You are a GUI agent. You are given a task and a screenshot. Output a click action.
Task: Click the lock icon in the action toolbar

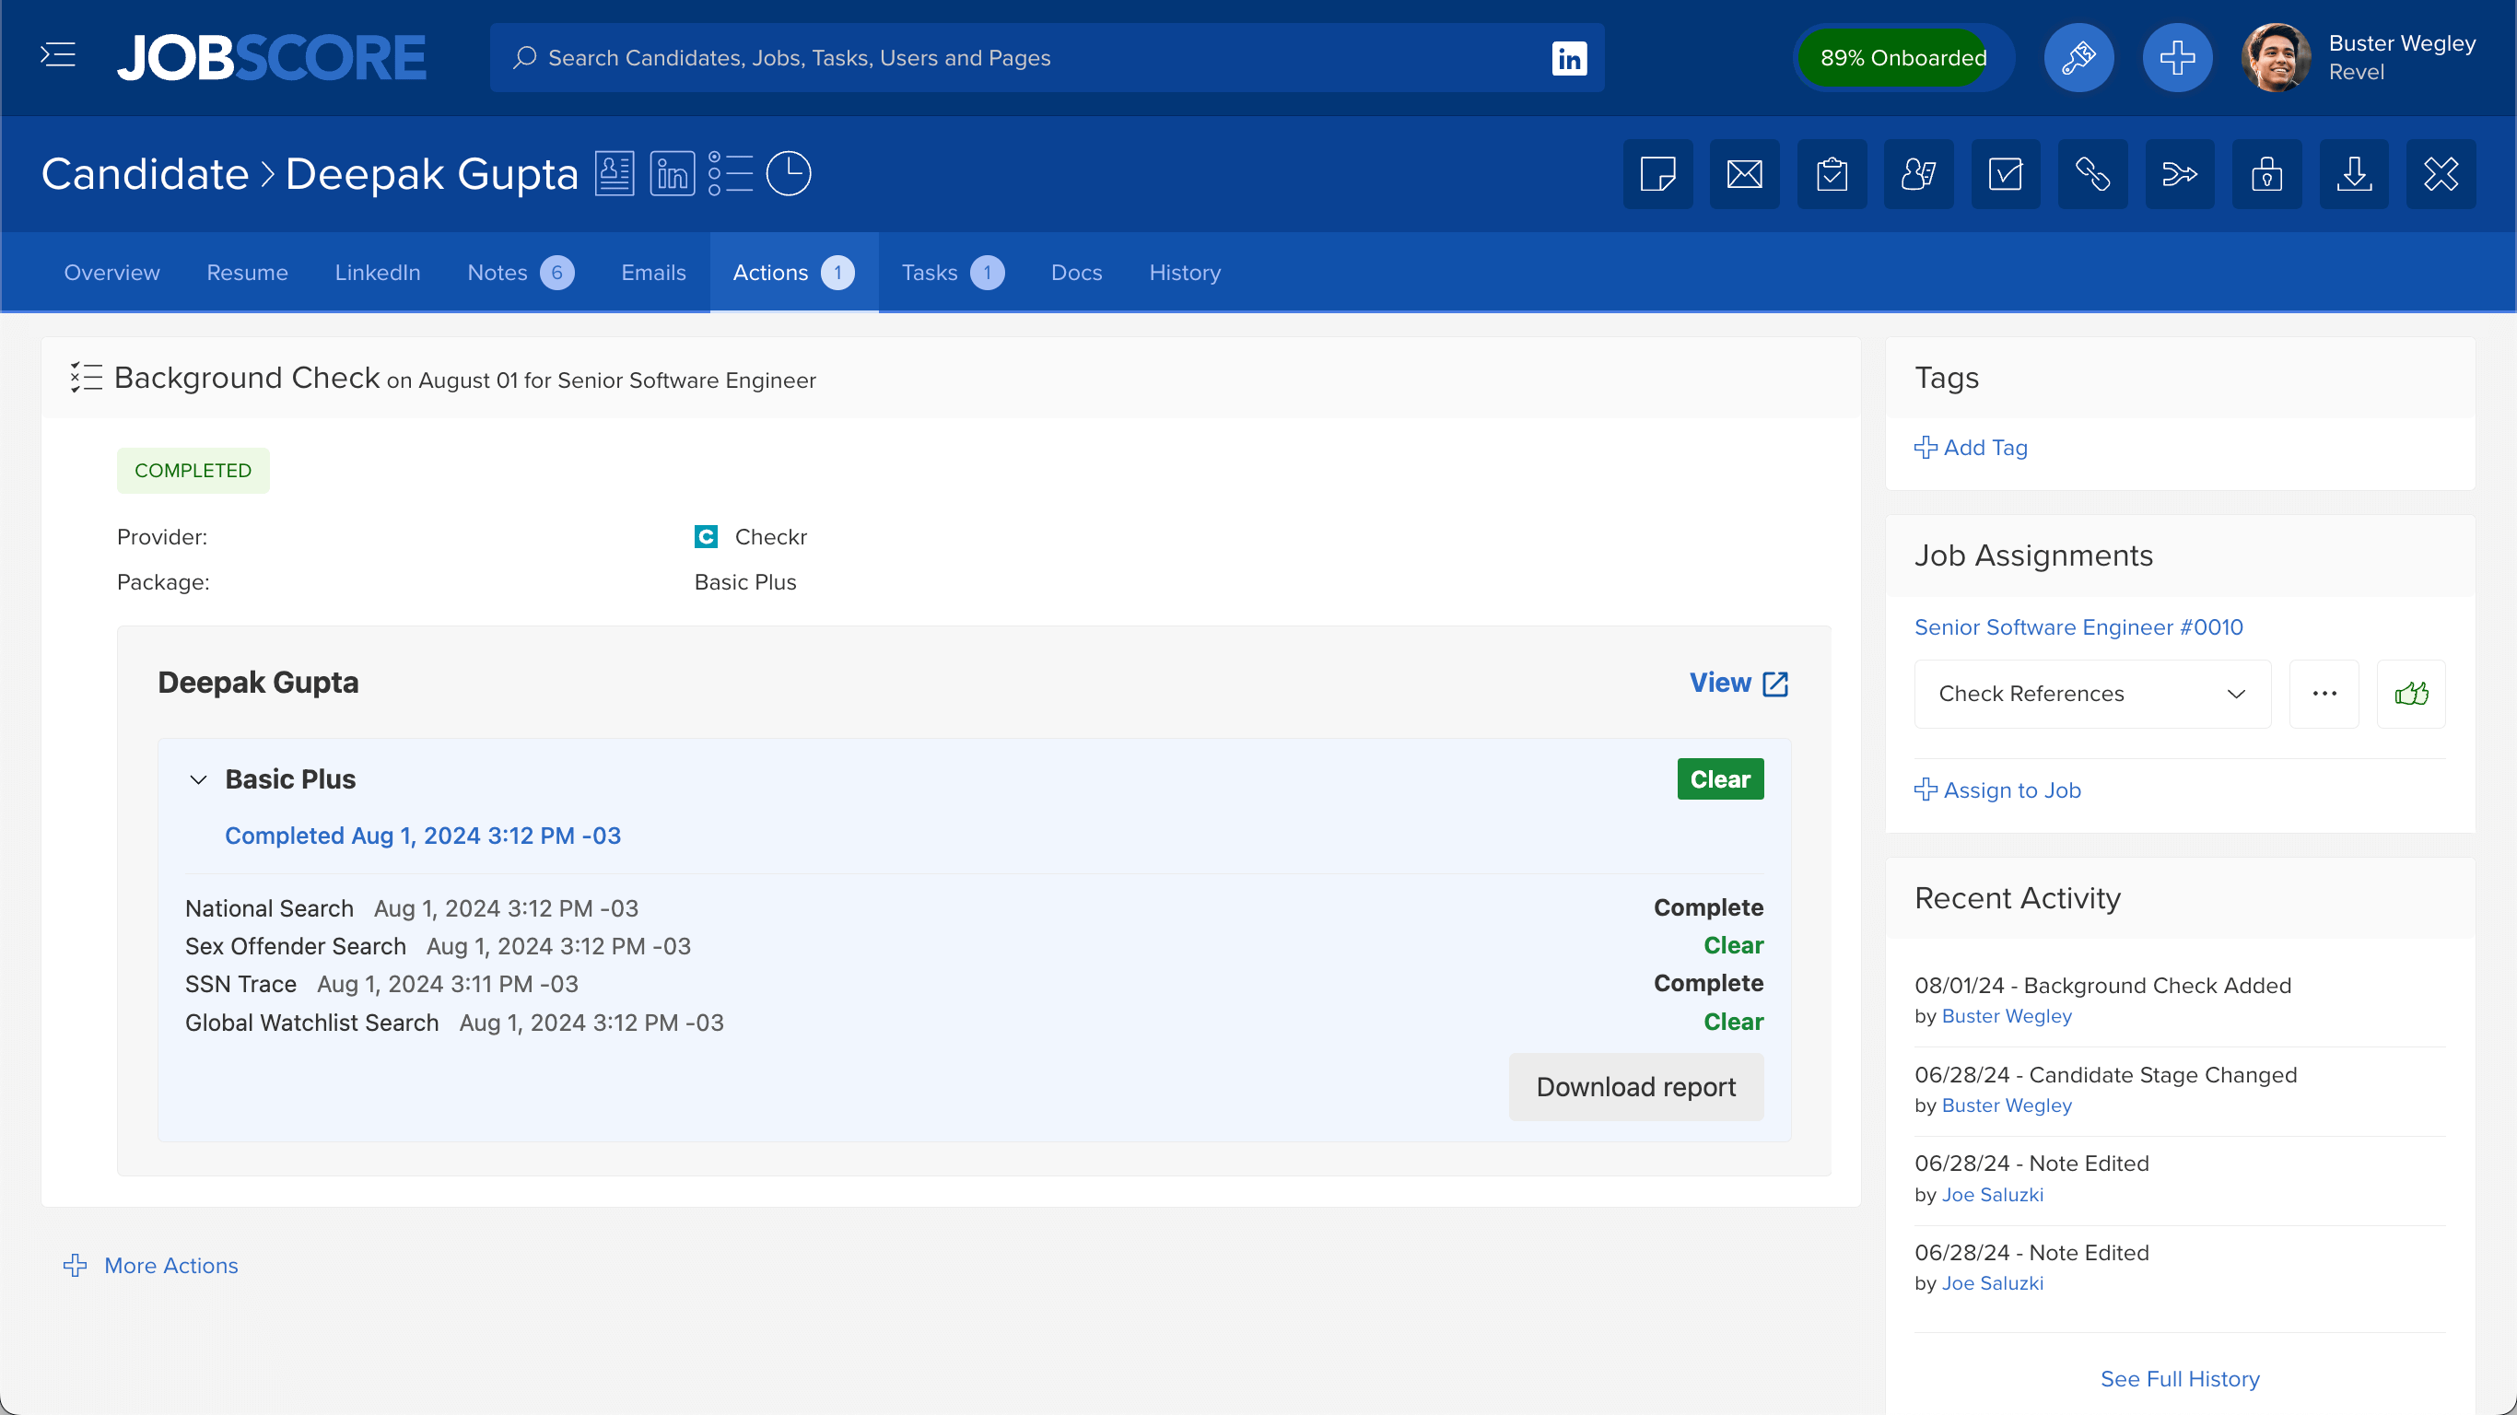click(2266, 174)
